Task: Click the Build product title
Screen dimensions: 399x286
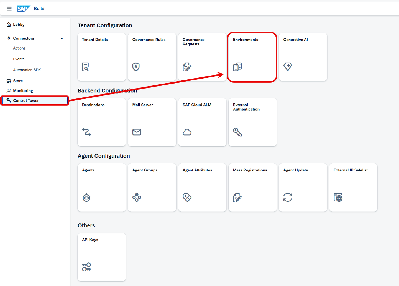Action: pyautogui.click(x=39, y=9)
